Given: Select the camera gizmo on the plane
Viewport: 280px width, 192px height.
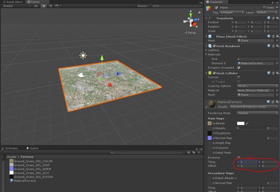Looking at the screenshot, I should tap(81, 75).
